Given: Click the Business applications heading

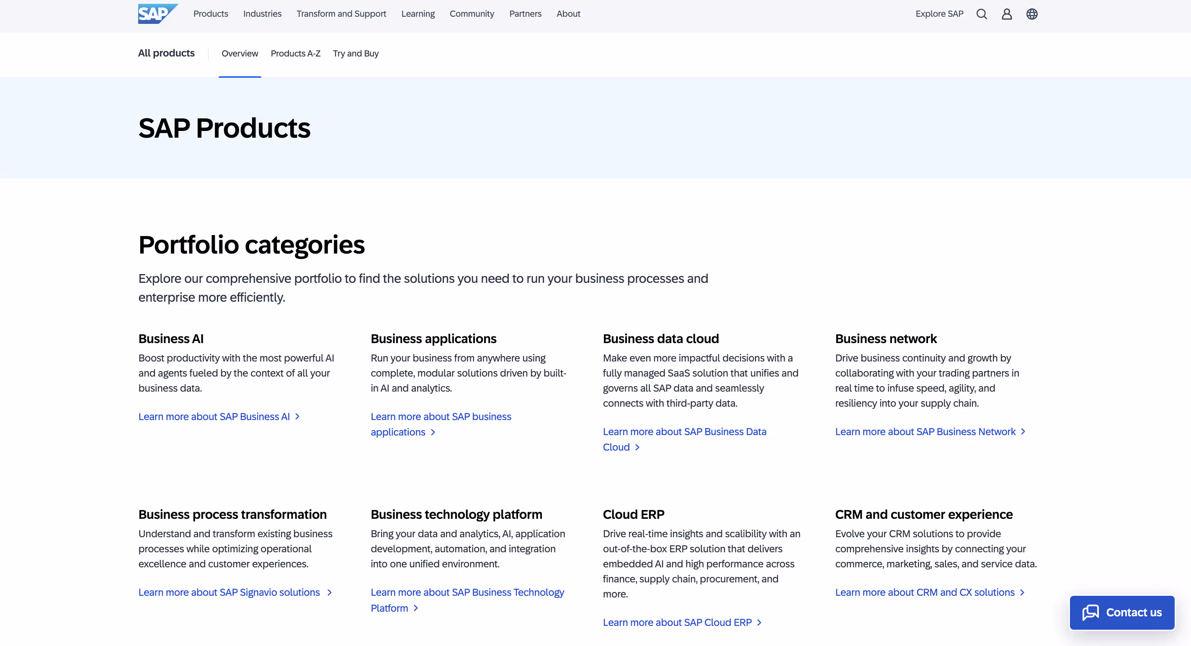Looking at the screenshot, I should coord(433,339).
